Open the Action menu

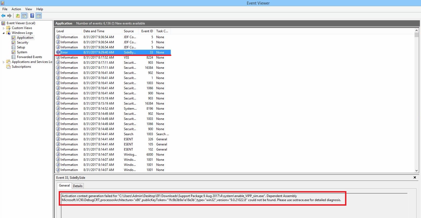pos(16,9)
